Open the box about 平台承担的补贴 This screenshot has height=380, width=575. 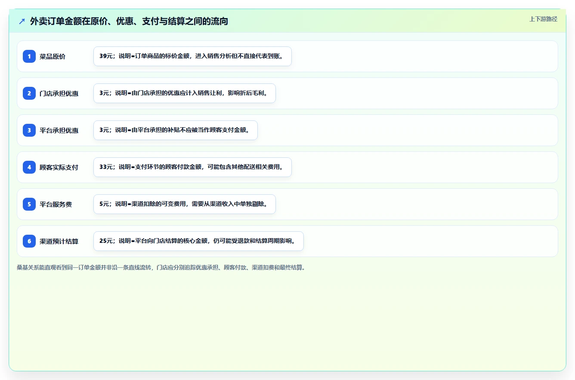175,130
